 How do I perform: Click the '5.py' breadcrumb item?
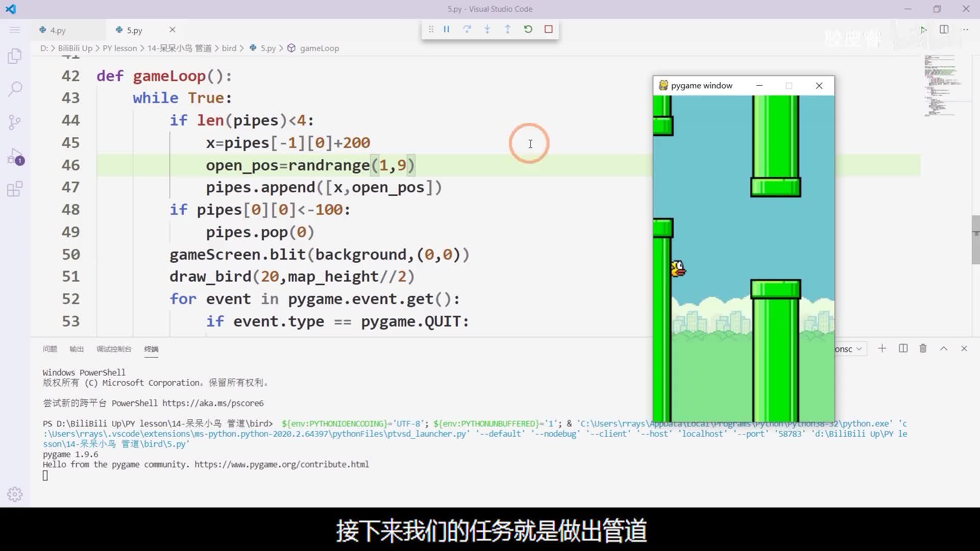tap(263, 48)
